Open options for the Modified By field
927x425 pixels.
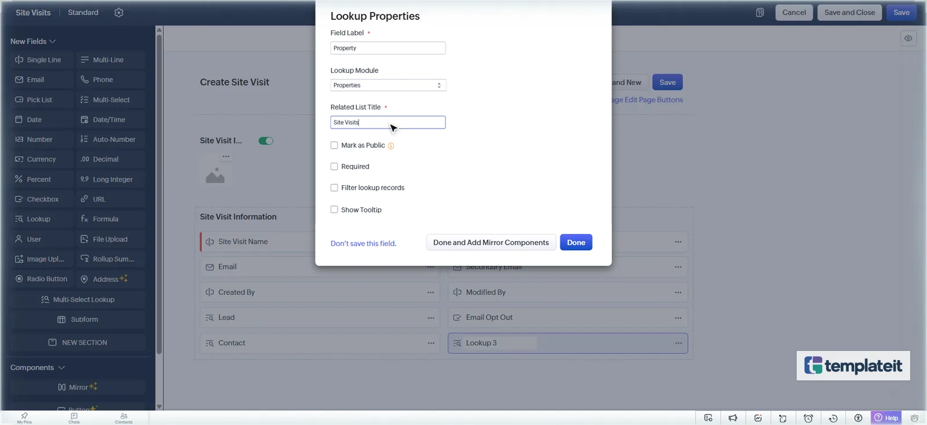point(678,292)
